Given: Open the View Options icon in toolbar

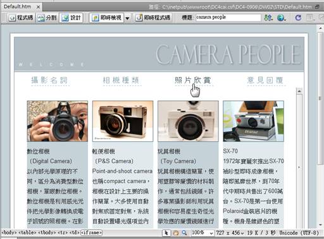Looking at the screenshot, I should pyautogui.click(x=310, y=18).
